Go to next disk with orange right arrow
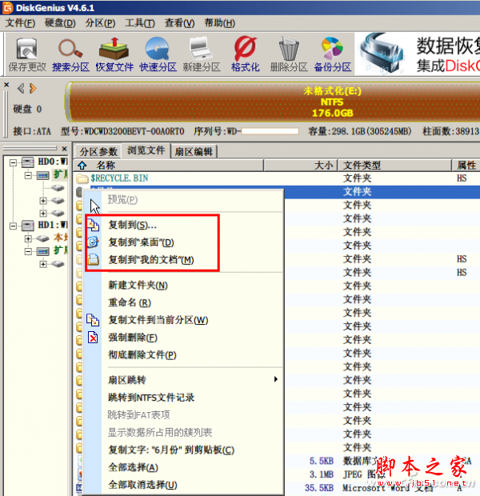 pos(33,88)
